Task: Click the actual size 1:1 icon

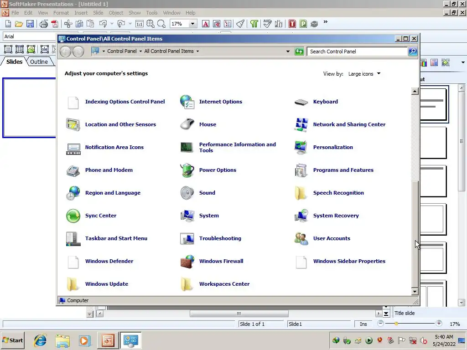Action: click(x=140, y=24)
